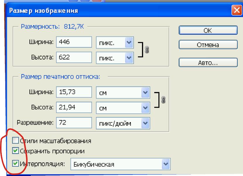Click the print size chain link icon
243x176 pixels.
163,100
